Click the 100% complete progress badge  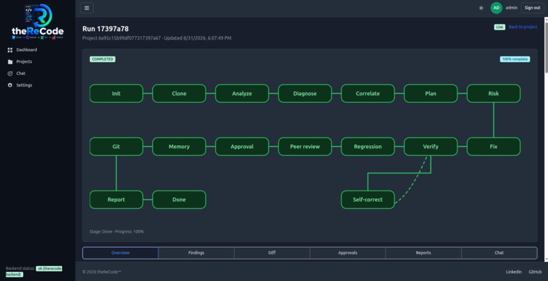pyautogui.click(x=515, y=59)
